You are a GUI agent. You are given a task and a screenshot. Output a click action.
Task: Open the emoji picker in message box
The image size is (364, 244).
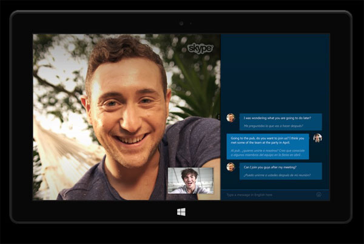pyautogui.click(x=318, y=195)
